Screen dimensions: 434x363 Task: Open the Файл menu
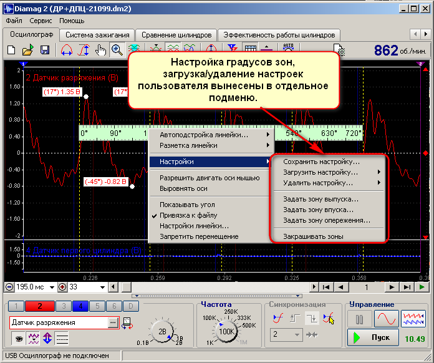click(14, 21)
